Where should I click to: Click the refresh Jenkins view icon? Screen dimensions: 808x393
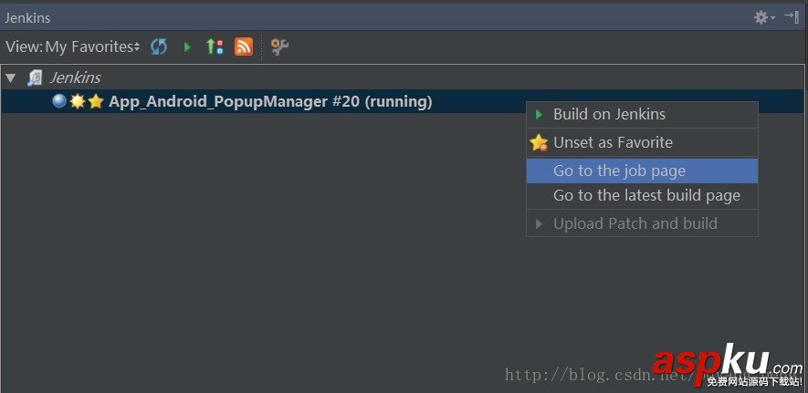tap(159, 47)
